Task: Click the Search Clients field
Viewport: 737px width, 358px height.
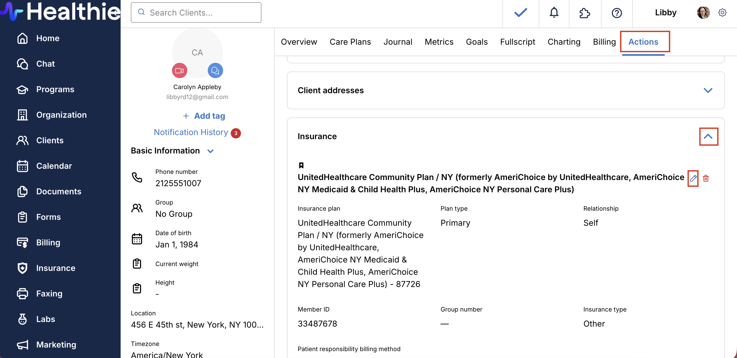Action: click(x=196, y=13)
